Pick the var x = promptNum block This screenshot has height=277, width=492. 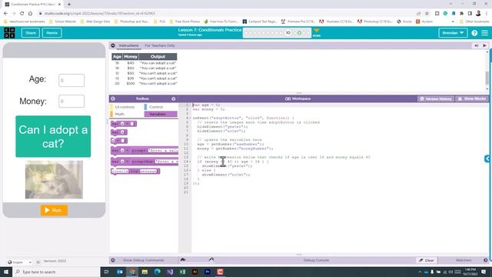[145, 162]
